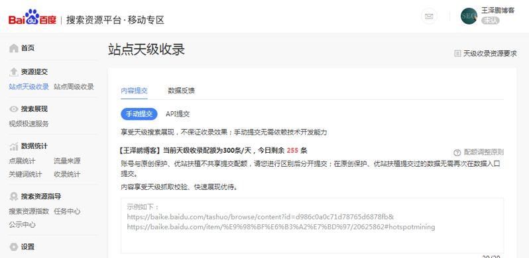
Task: Open 站点天级收录 sidebar link
Action: pos(29,87)
